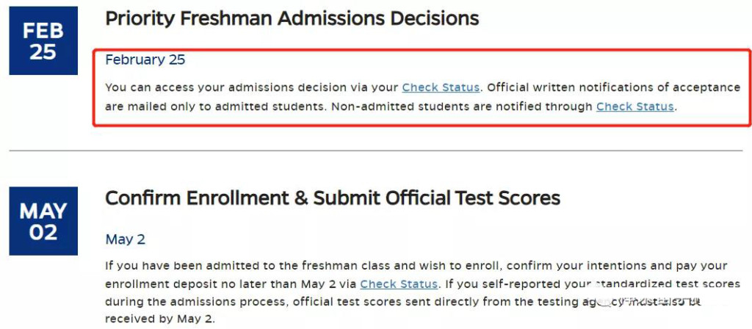Click the final line "received by May 2."
This screenshot has height=329, width=752.
click(160, 319)
